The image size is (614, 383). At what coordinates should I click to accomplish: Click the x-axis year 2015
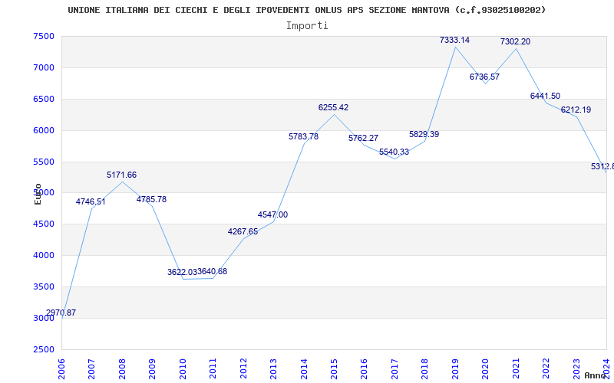(x=334, y=369)
